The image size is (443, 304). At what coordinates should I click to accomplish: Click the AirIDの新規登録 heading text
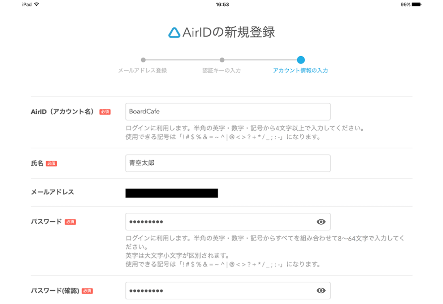point(229,33)
